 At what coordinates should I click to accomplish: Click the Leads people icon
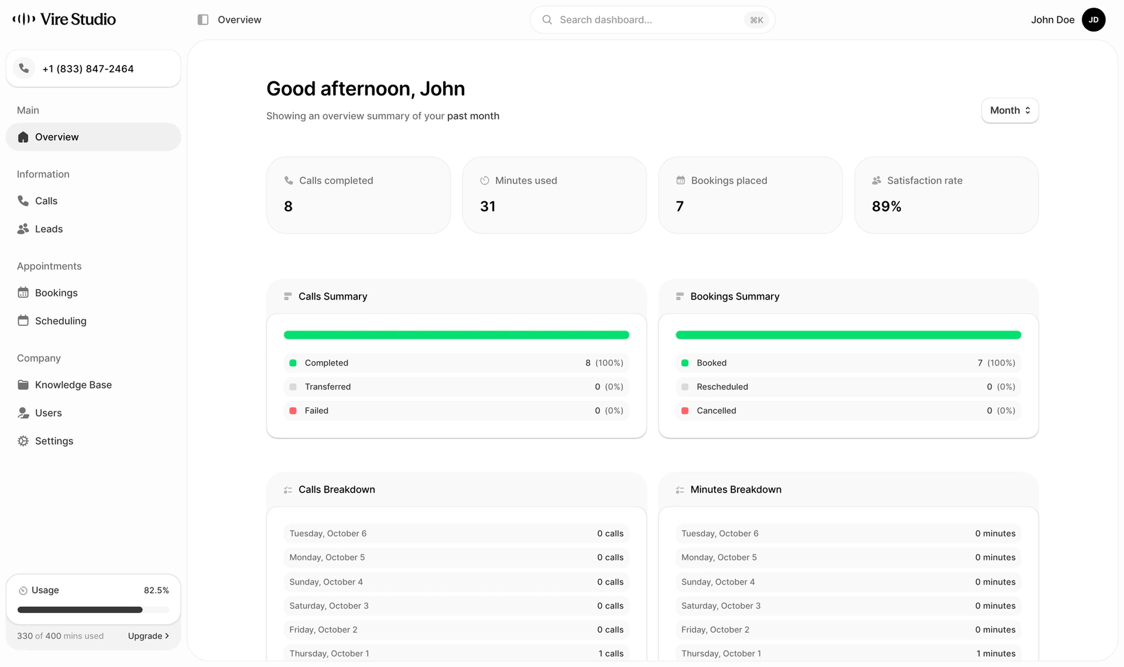click(x=23, y=229)
